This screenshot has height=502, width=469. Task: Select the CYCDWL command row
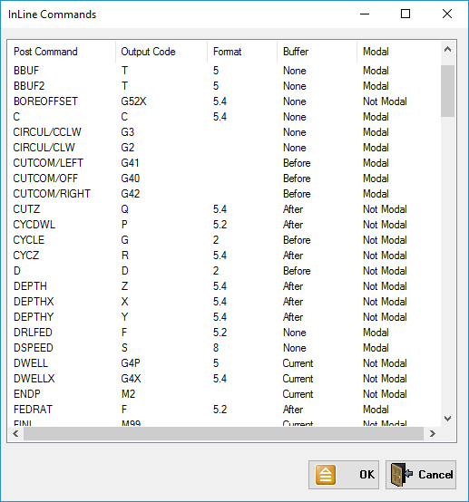(224, 225)
